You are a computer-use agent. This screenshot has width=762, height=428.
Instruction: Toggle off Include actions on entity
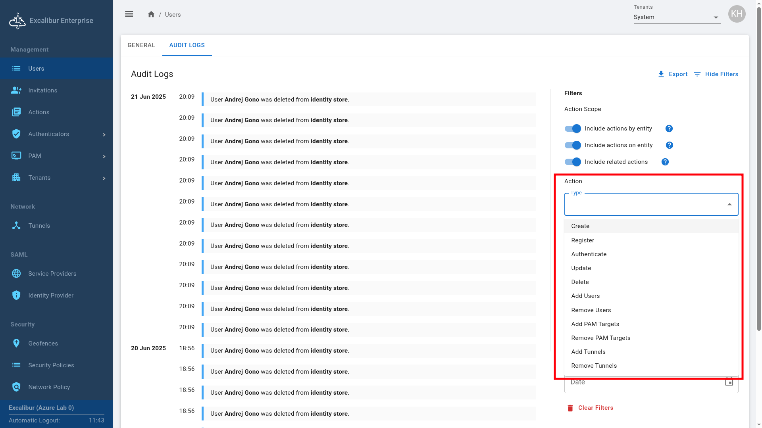click(573, 145)
